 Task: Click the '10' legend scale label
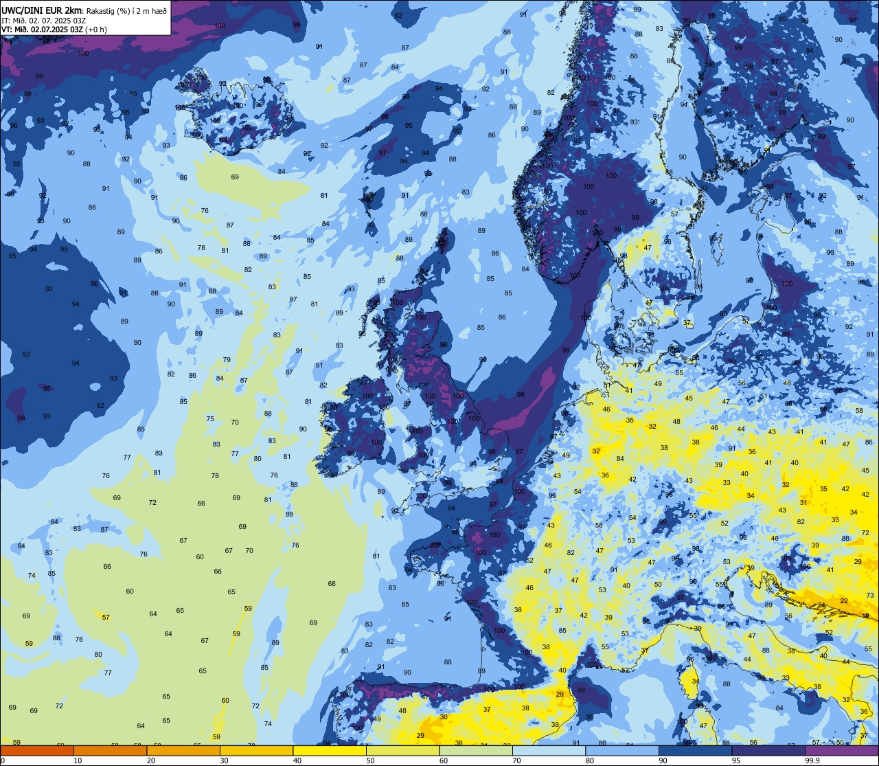click(x=78, y=761)
